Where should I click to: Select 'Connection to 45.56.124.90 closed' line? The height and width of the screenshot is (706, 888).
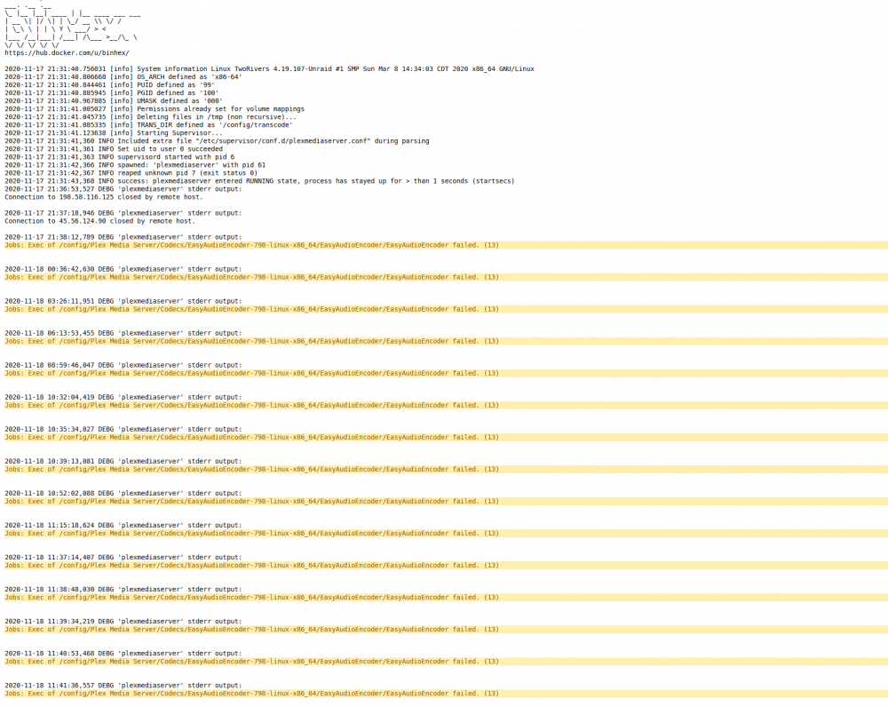(x=99, y=221)
